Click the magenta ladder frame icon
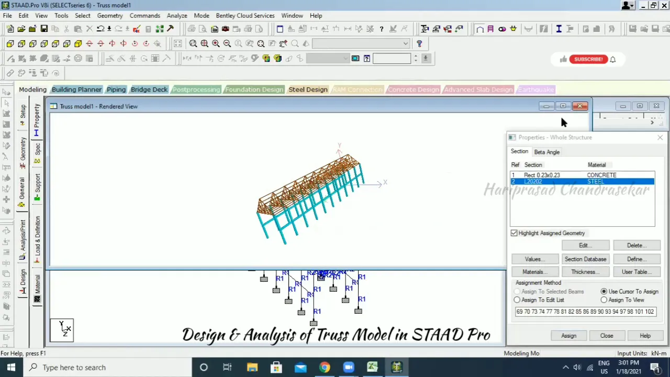 pos(490,29)
